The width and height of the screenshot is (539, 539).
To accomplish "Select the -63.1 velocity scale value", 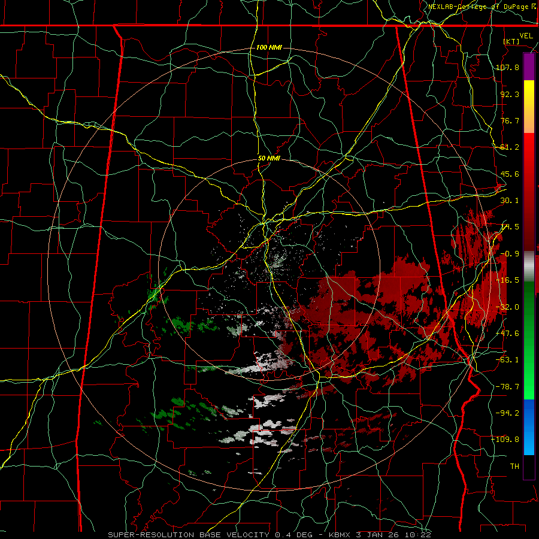I will (x=507, y=360).
